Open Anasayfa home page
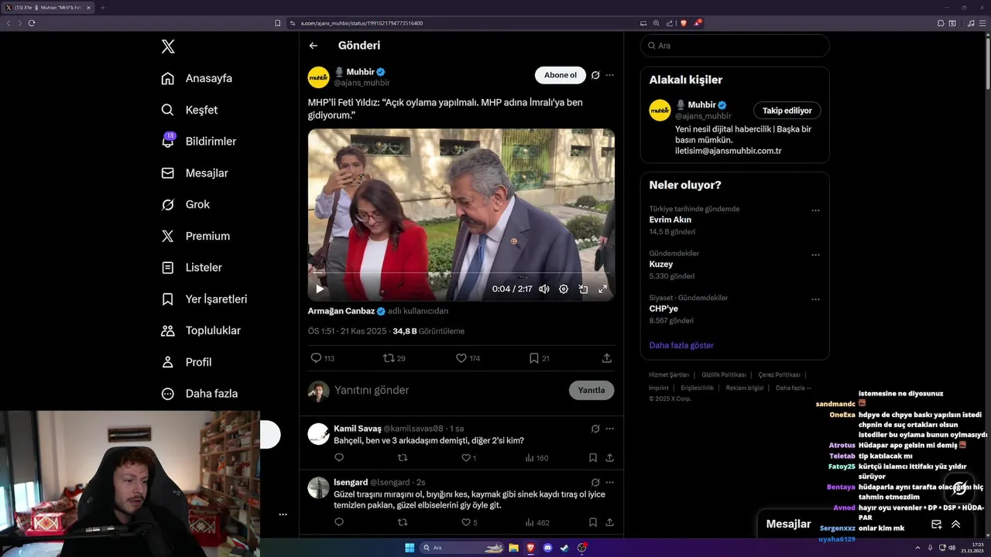991x557 pixels. pos(197,78)
